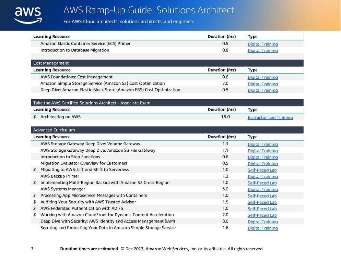Screen dimensions: 341x263
Task: Open Digital Training link for IAM deep dive
Action: pos(263,222)
